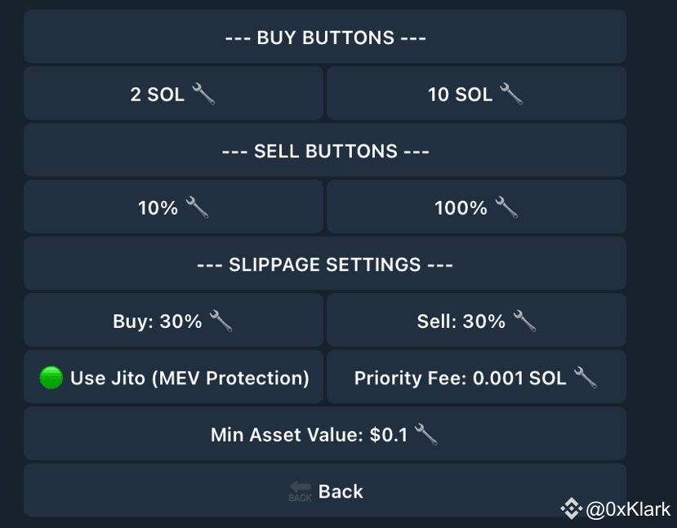Click the wrench icon beside Buy: 30%

tap(220, 321)
